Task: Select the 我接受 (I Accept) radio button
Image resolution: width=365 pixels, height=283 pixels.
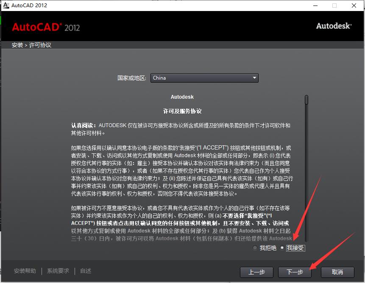Action: point(281,248)
